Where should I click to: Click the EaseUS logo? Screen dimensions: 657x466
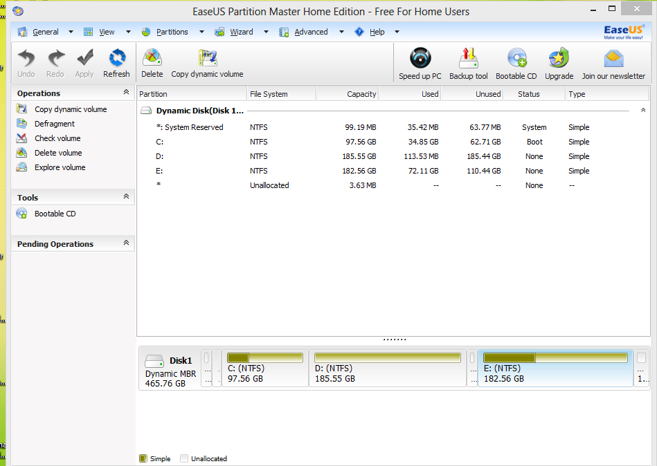(624, 32)
